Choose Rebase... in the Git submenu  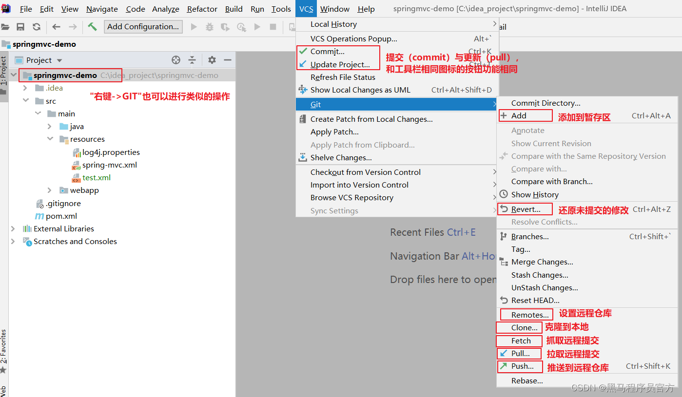coord(587,380)
